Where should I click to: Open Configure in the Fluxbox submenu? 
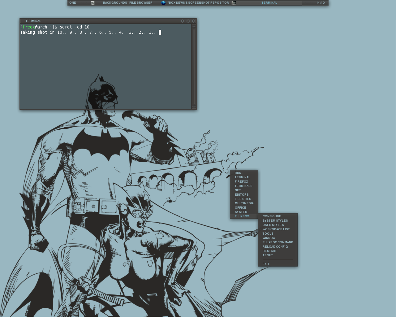(x=278, y=216)
